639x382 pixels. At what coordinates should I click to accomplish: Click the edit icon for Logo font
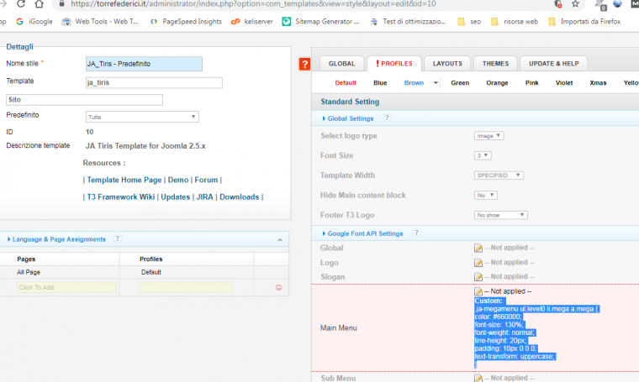point(478,263)
